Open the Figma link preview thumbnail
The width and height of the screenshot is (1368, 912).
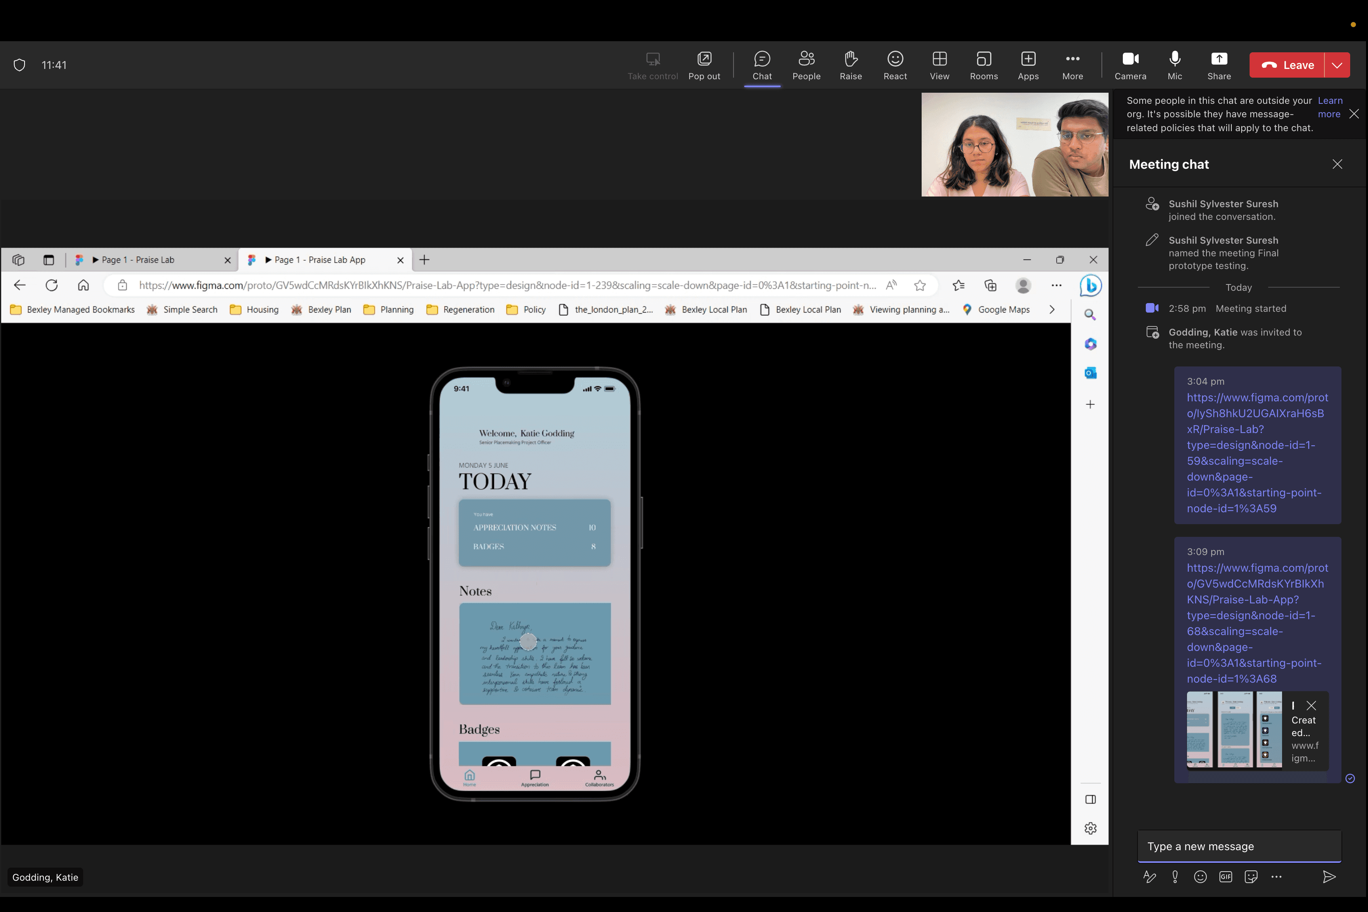coord(1234,729)
